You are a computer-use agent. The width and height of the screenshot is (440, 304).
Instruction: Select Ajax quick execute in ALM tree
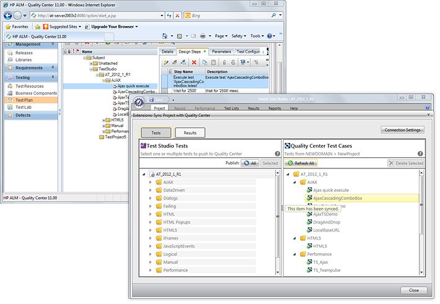133,86
